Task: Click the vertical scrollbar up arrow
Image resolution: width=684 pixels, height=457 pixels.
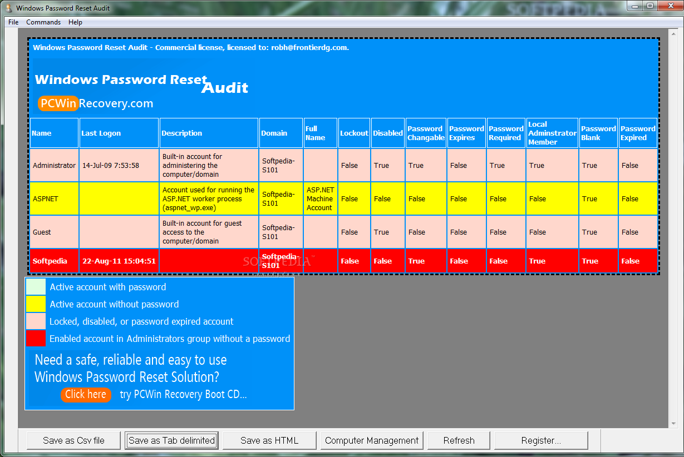Action: [x=673, y=33]
